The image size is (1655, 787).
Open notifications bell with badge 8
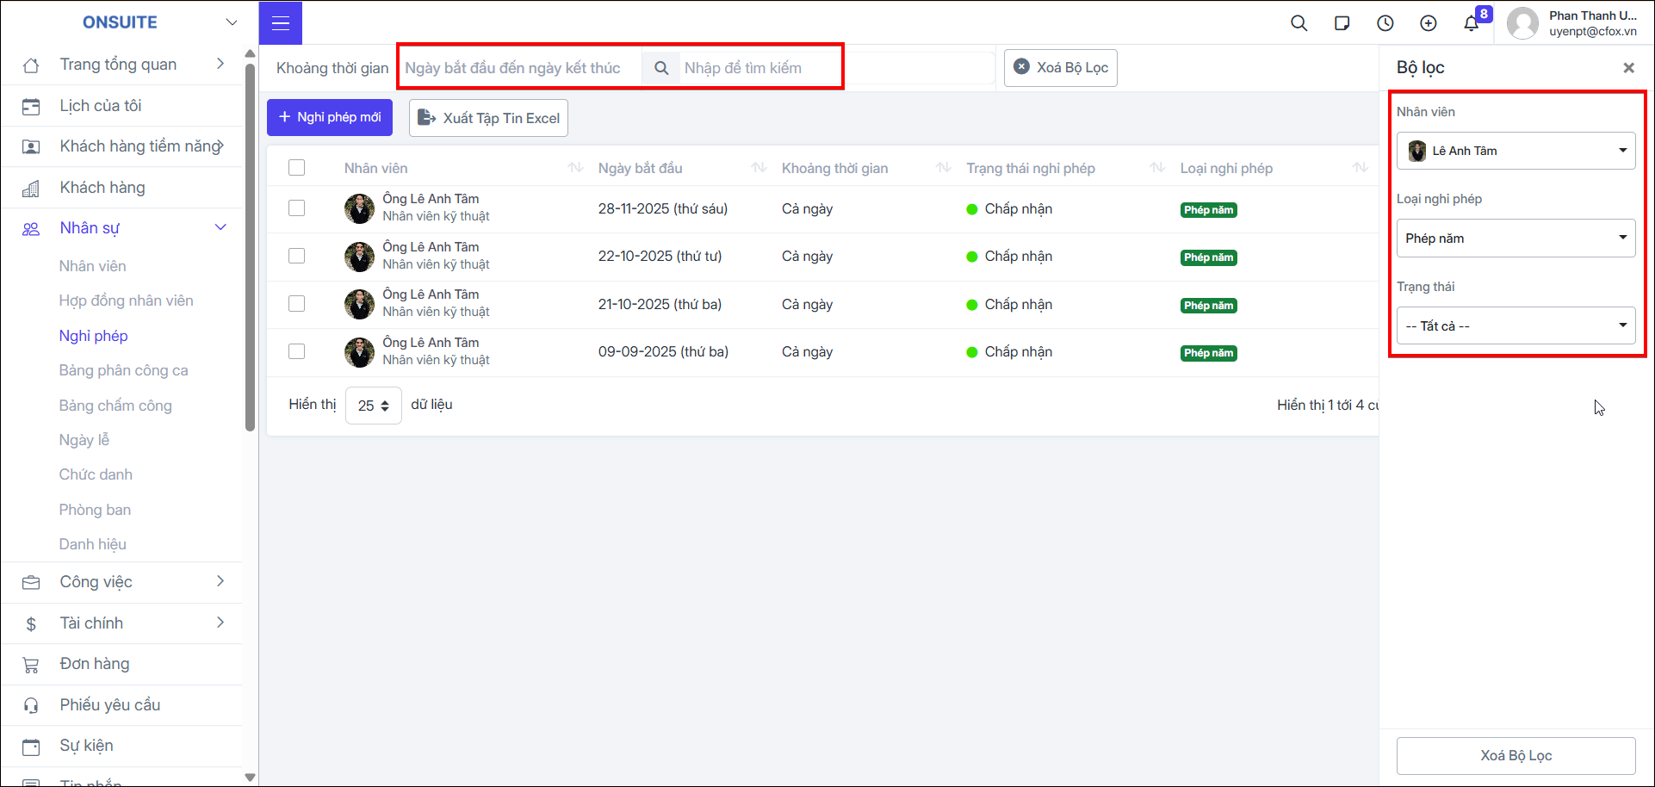1472,23
